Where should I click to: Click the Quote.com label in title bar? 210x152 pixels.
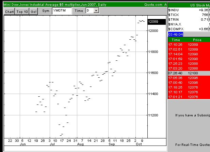(153, 5)
